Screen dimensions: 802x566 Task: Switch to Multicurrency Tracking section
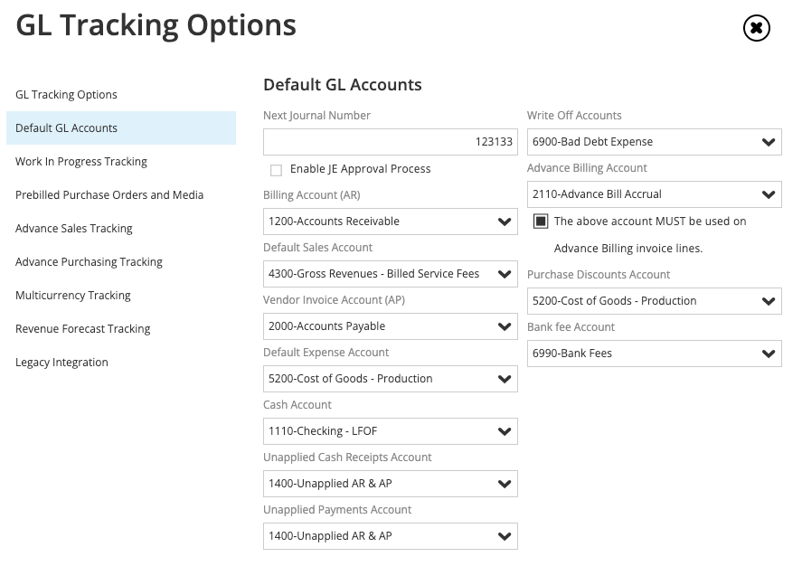(x=73, y=296)
